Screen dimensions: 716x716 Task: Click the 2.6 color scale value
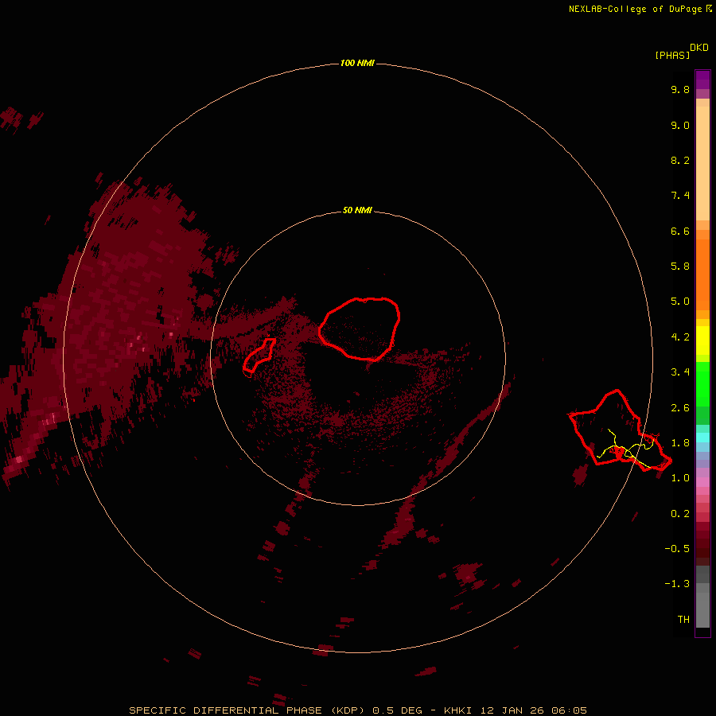tap(680, 408)
